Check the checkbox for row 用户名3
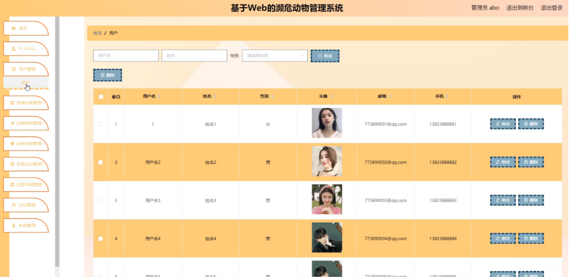 pos(101,200)
